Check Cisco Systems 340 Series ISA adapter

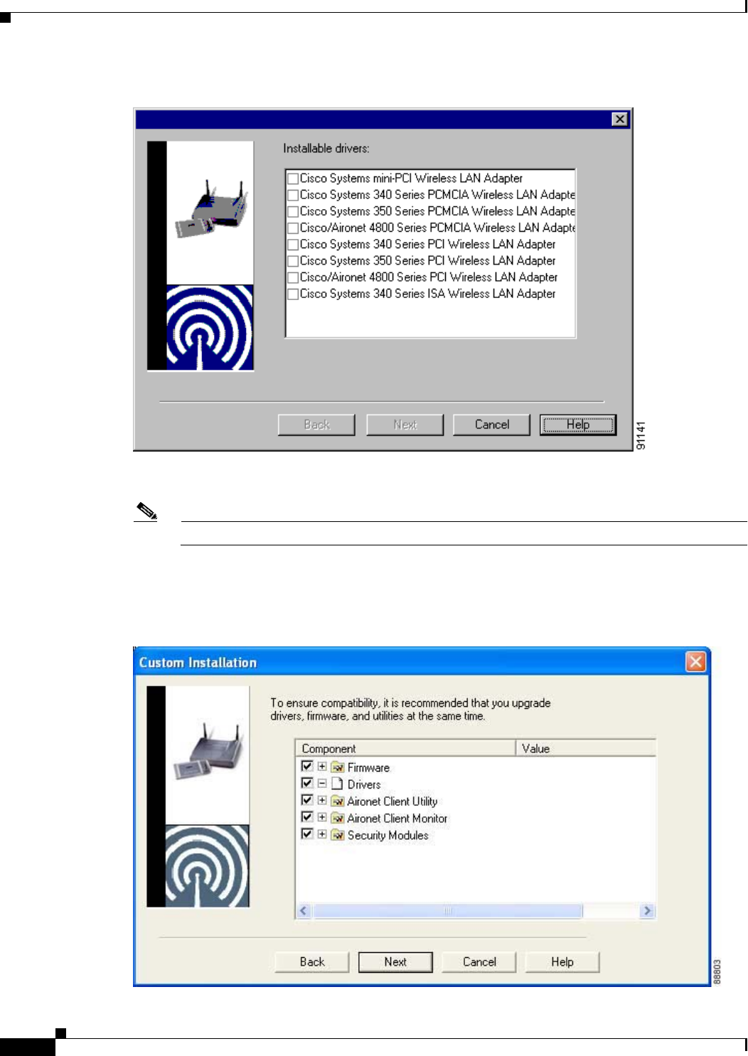pyautogui.click(x=292, y=294)
